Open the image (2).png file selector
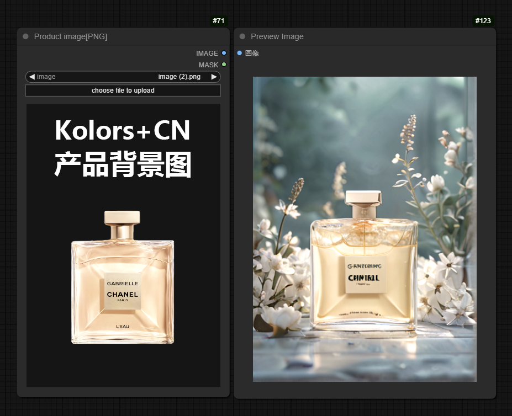 [123, 77]
